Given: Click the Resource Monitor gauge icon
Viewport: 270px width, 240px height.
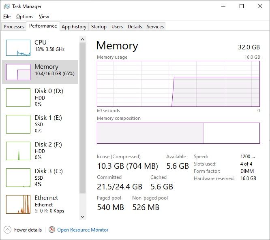Looking at the screenshot, I should [52, 230].
